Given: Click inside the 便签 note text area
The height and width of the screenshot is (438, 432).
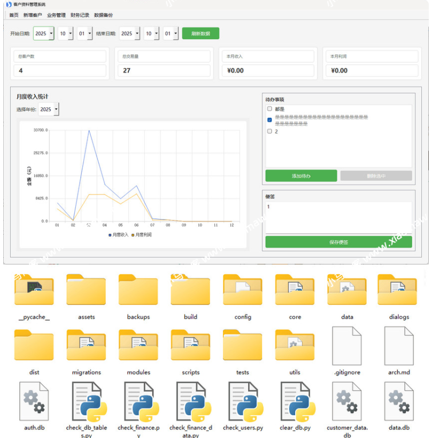Looking at the screenshot, I should [x=338, y=217].
